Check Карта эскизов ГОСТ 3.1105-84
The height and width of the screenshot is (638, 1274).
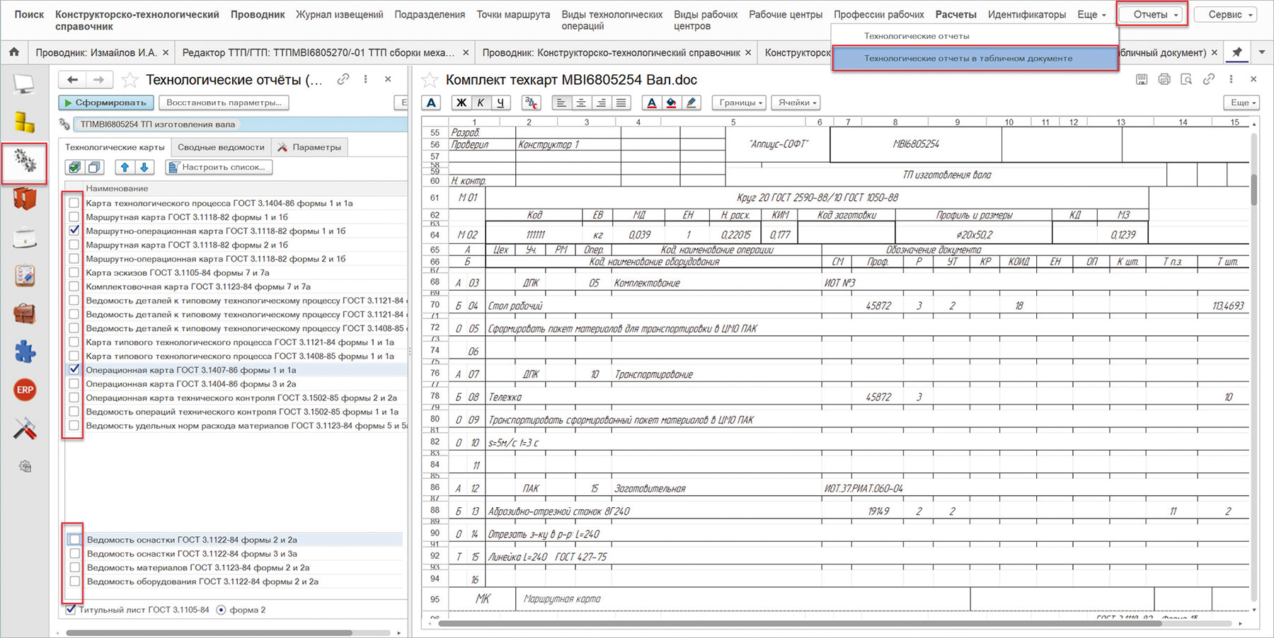[74, 272]
